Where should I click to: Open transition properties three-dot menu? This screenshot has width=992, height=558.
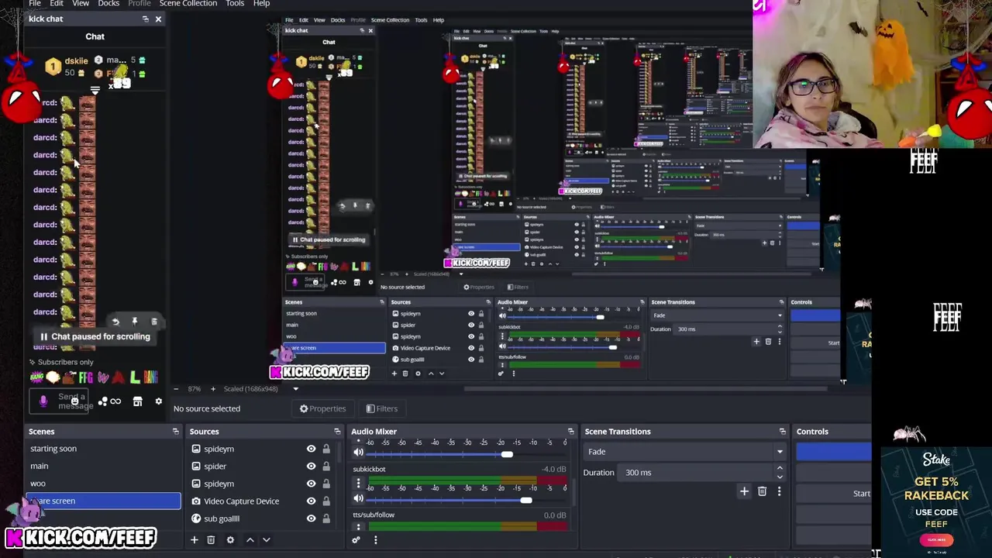[x=779, y=491]
